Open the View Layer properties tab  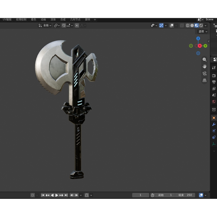214,89
